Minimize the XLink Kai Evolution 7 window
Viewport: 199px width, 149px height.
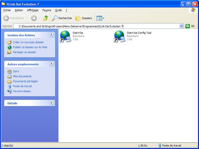pyautogui.click(x=183, y=4)
